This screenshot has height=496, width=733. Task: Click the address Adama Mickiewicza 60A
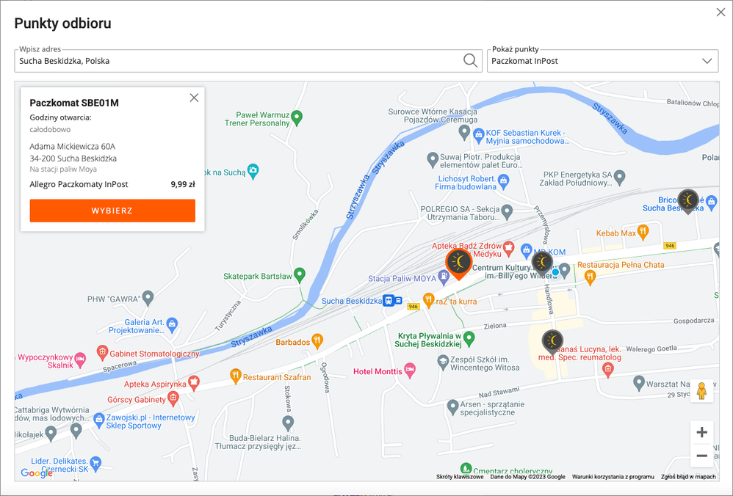tap(73, 146)
